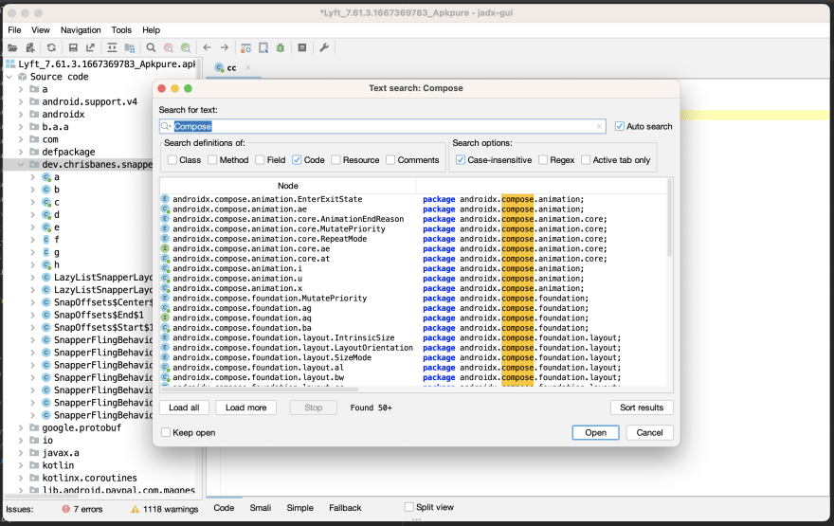Open Preferences via wrench icon
Viewport: 834px width, 526px height.
point(324,48)
